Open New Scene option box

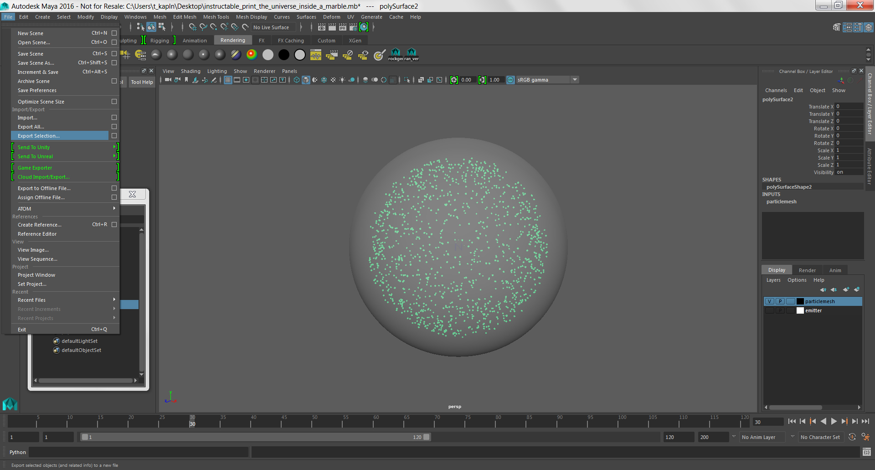[114, 33]
